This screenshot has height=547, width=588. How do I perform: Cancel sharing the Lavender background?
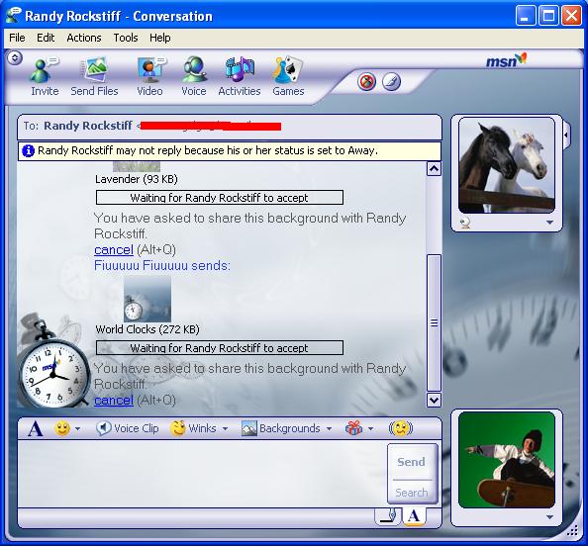click(114, 249)
